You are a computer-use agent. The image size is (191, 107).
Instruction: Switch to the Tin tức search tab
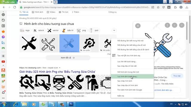coord(64,12)
